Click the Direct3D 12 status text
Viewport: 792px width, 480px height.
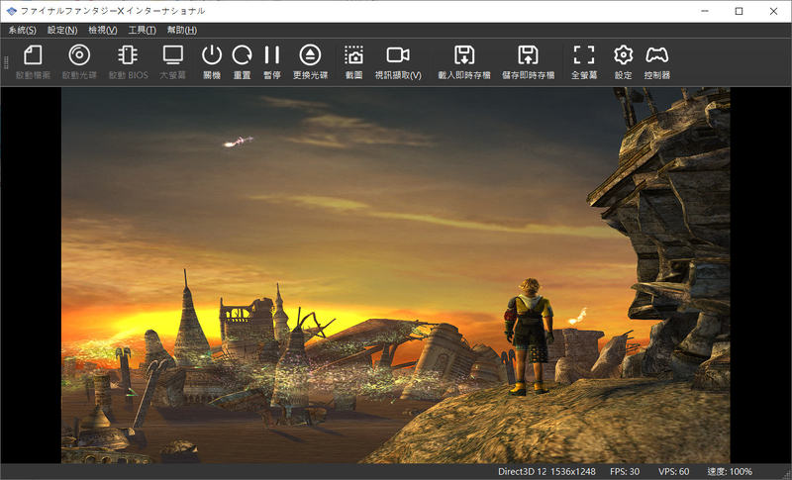click(x=522, y=471)
